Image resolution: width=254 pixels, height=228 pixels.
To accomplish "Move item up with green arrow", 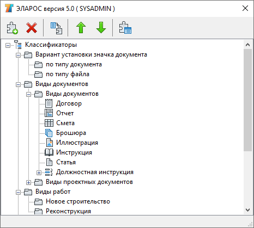I will tap(81, 28).
